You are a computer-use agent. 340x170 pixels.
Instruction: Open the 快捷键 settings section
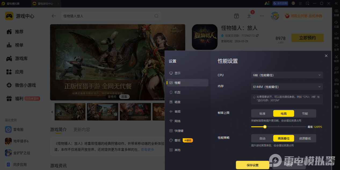(187, 131)
